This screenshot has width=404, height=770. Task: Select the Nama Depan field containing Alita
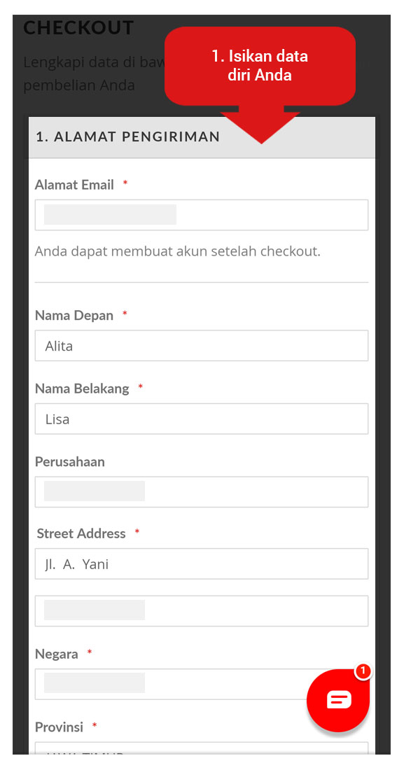click(x=202, y=345)
